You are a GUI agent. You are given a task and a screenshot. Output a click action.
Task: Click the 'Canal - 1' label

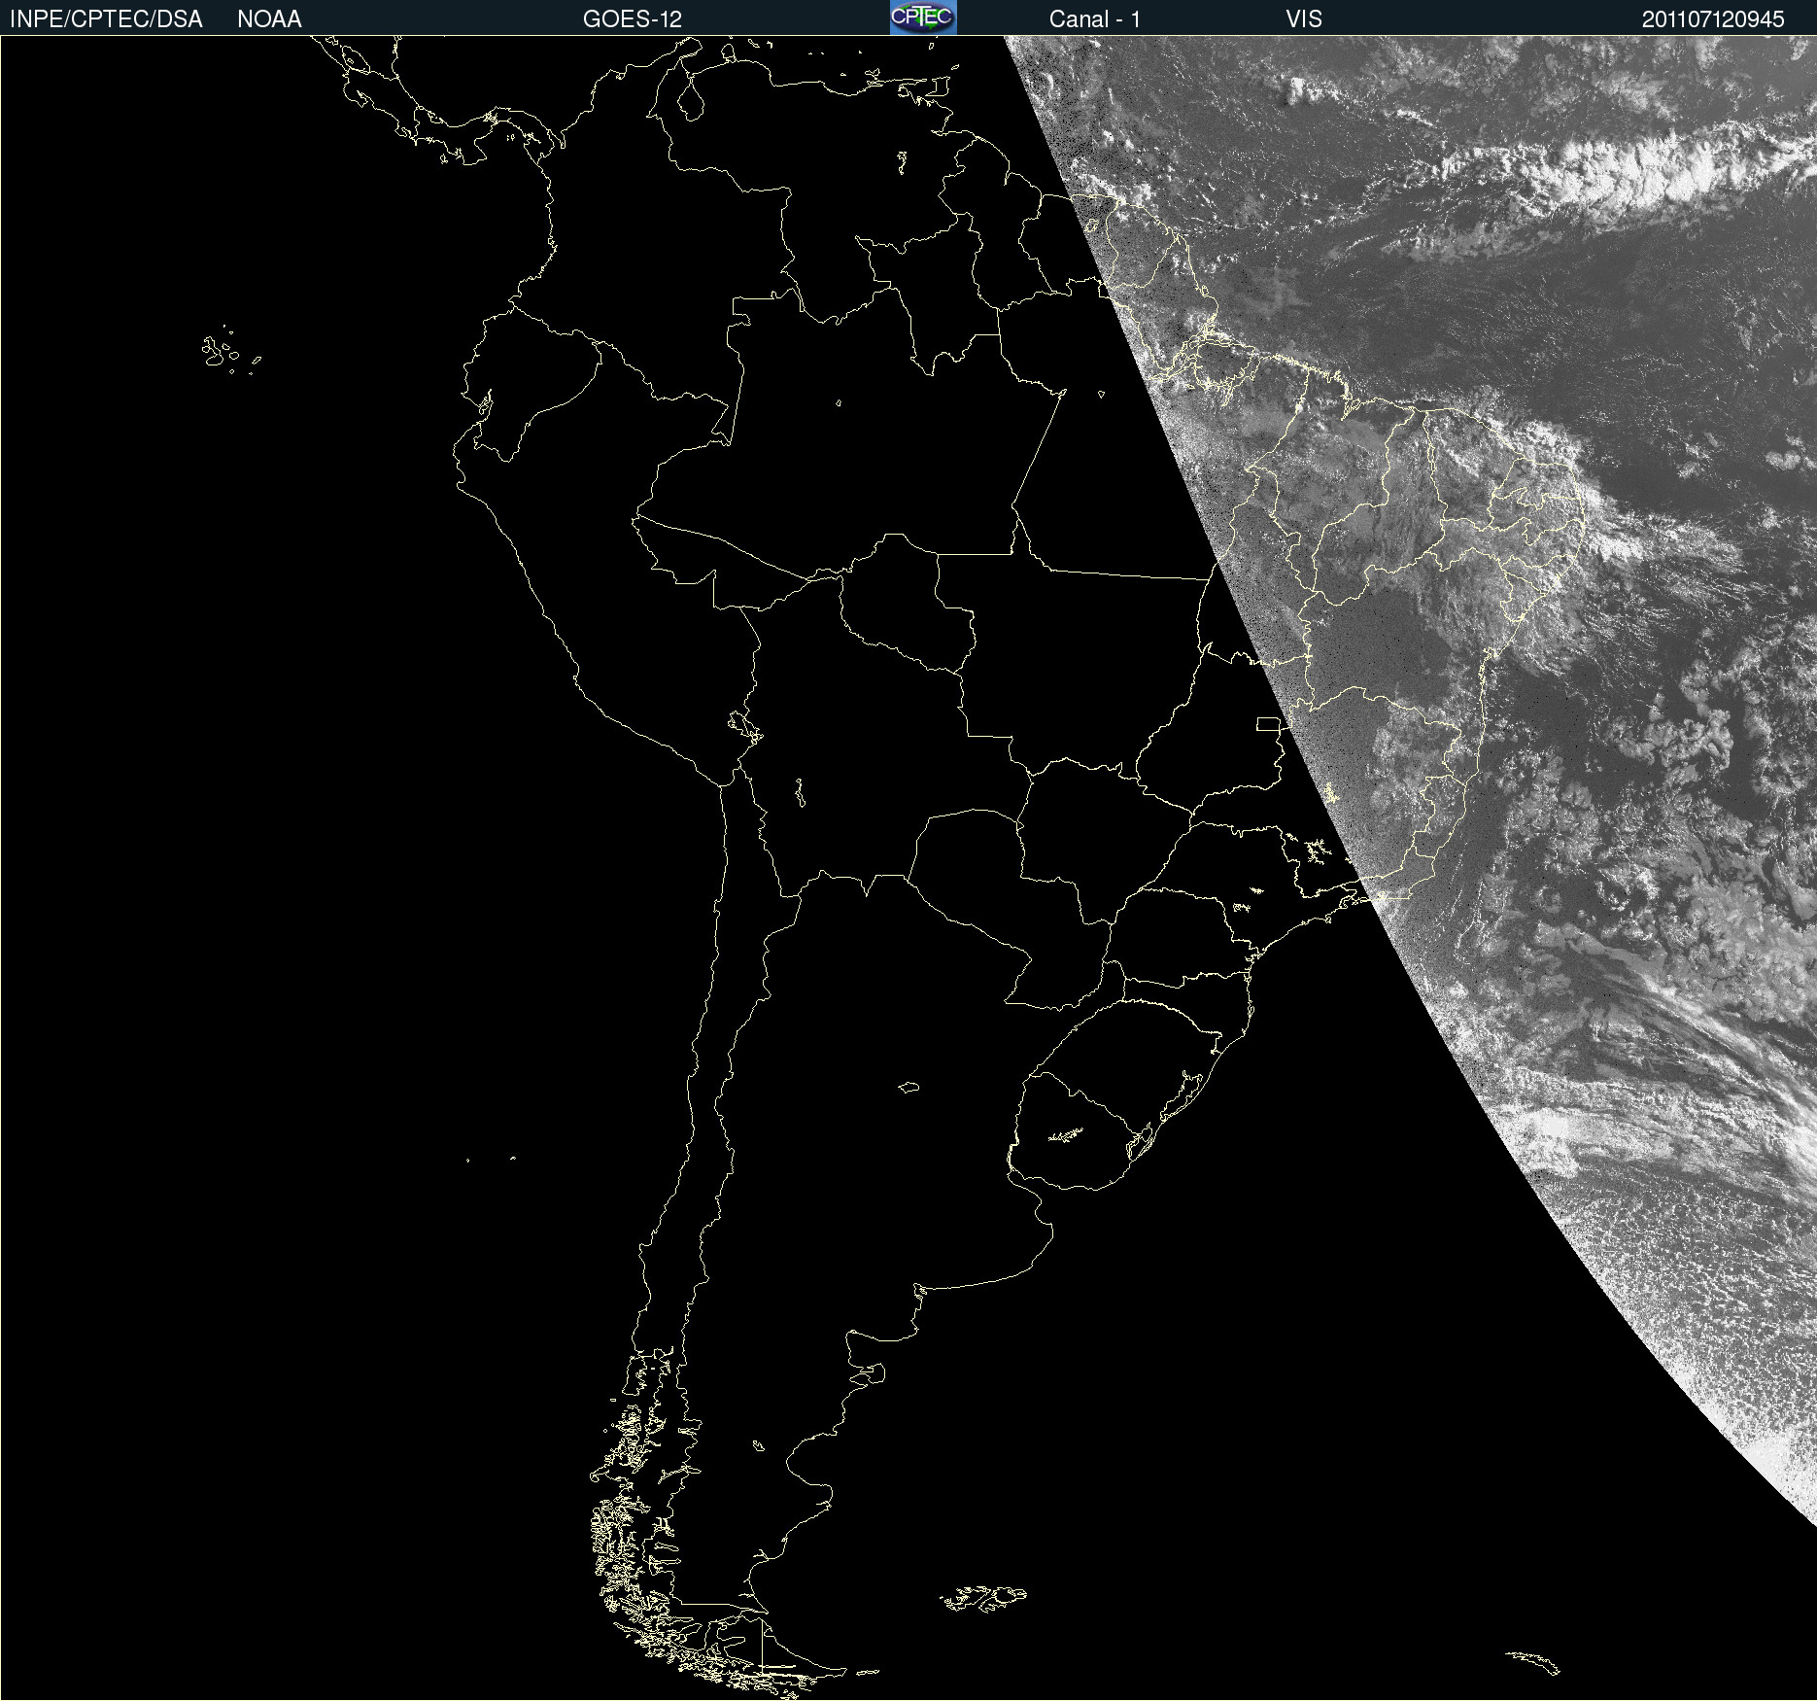pos(1095,19)
